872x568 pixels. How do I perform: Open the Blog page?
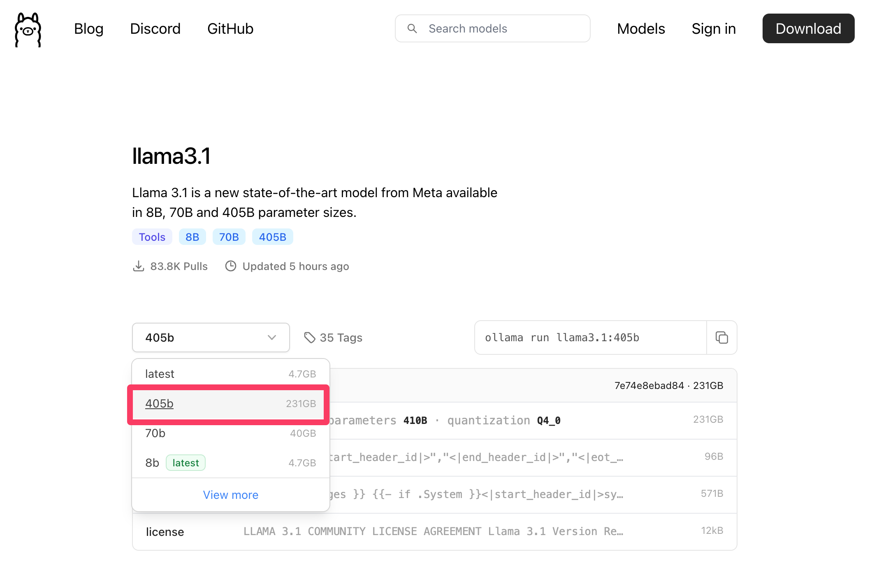pos(88,29)
